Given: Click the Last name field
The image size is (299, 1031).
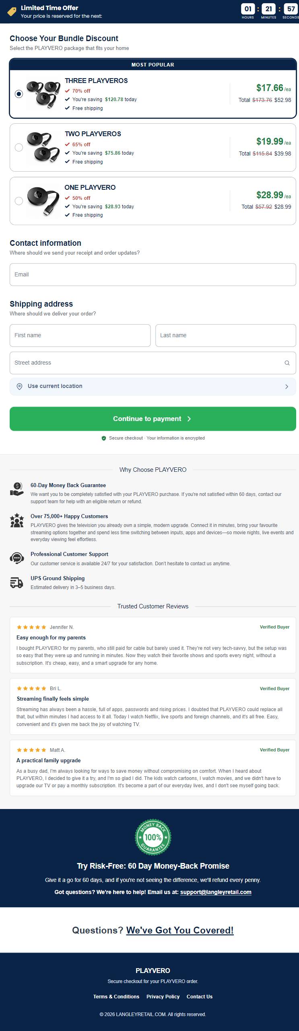Looking at the screenshot, I should [x=226, y=336].
